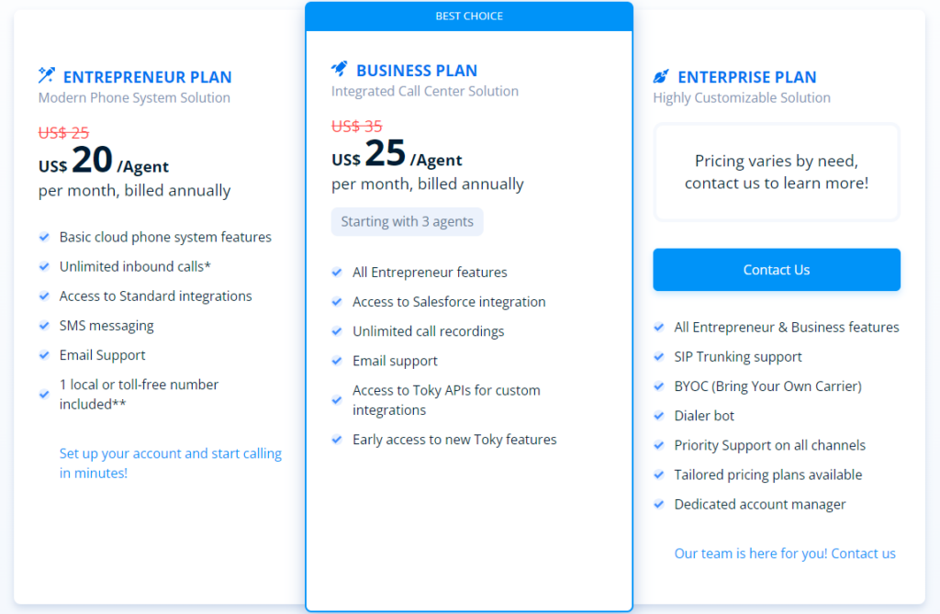Click checkmark icon next to SMS messaging
940x614 pixels.
point(44,326)
